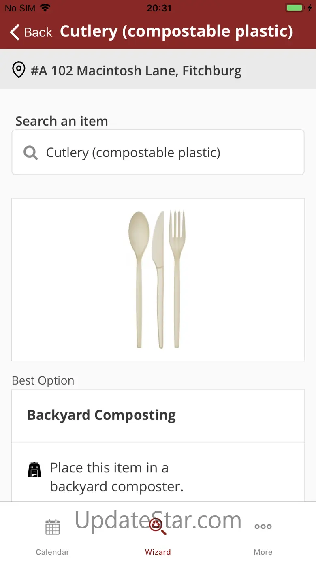This screenshot has height=562, width=316.
Task: Tap the Calendar grid icon
Action: (x=52, y=527)
